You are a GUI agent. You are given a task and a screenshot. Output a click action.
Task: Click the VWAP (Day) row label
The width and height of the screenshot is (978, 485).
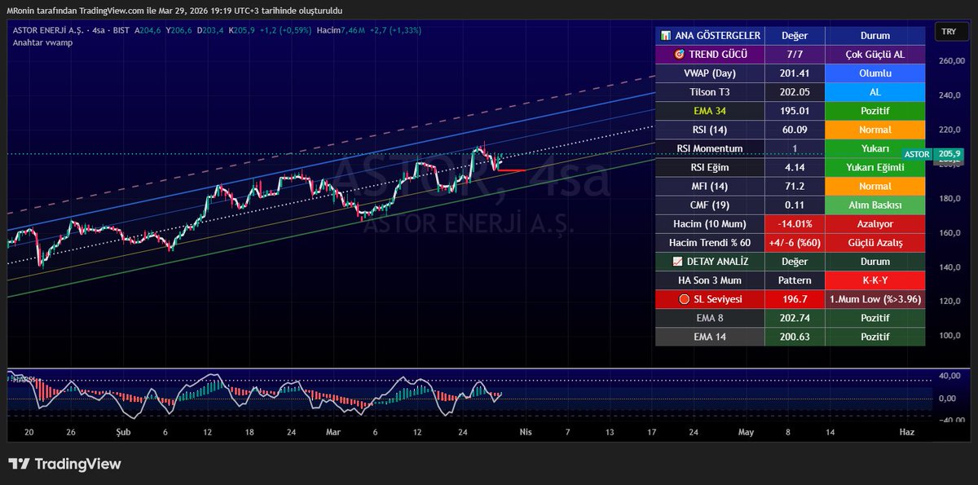click(710, 73)
